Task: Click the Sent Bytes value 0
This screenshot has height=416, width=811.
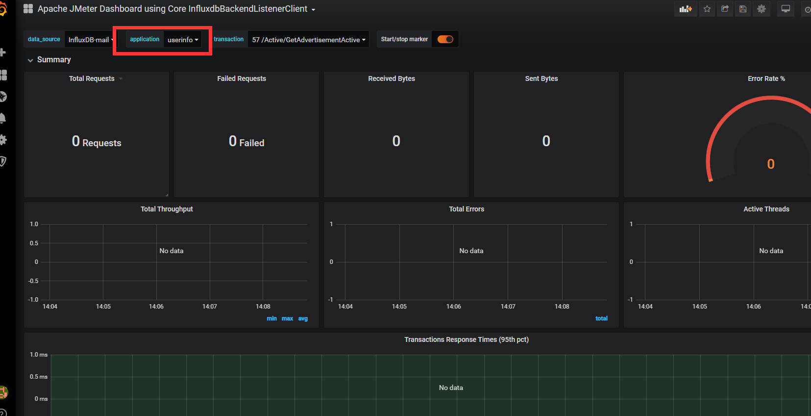Action: (546, 141)
